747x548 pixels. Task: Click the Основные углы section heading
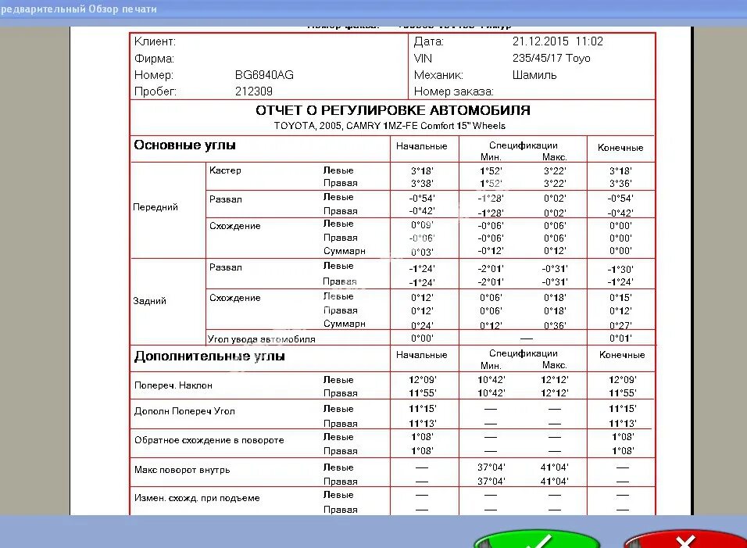tap(185, 145)
